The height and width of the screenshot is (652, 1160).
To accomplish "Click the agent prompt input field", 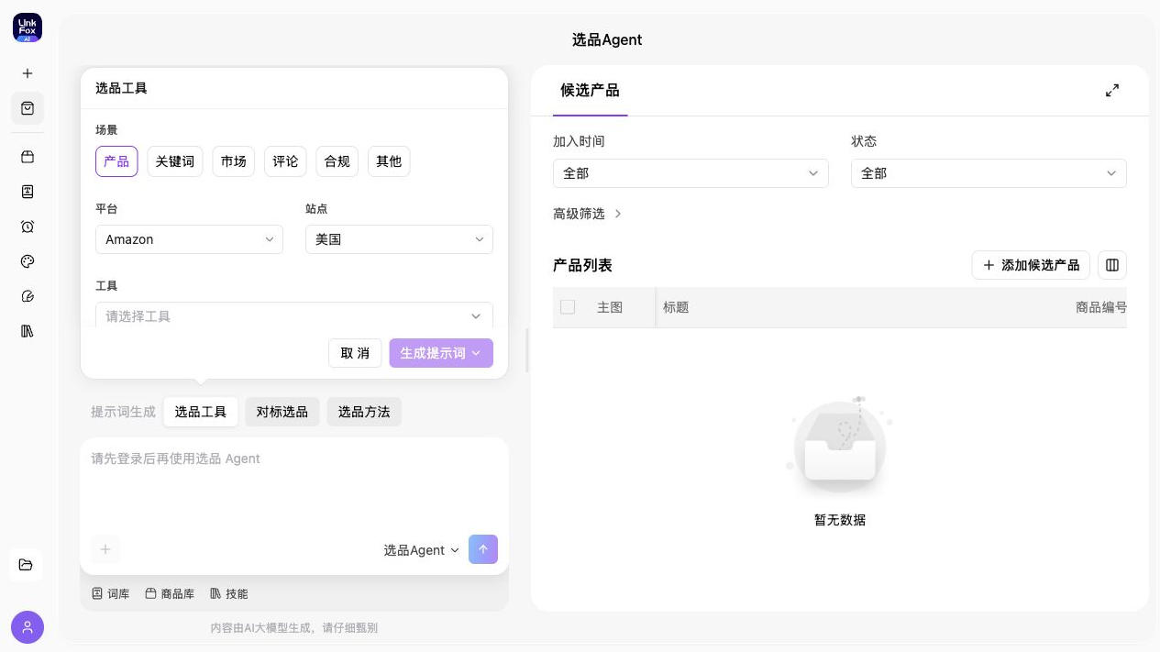I will pos(294,486).
